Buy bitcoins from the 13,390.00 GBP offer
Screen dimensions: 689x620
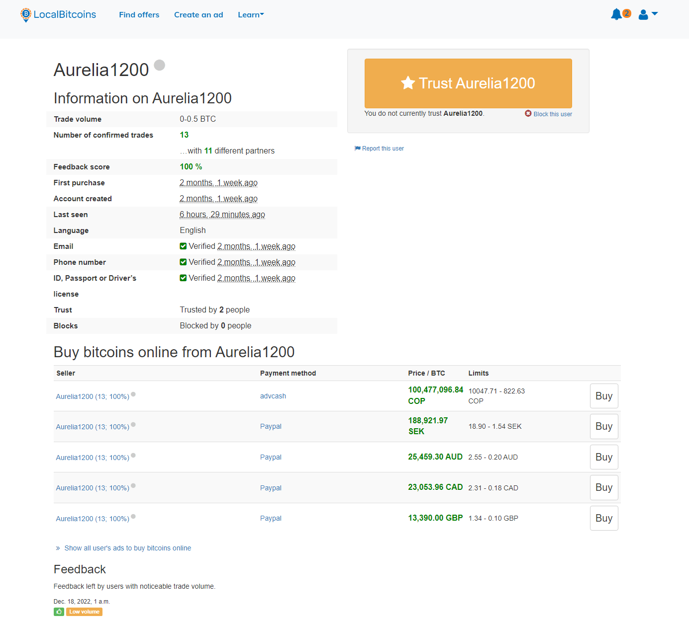point(604,518)
